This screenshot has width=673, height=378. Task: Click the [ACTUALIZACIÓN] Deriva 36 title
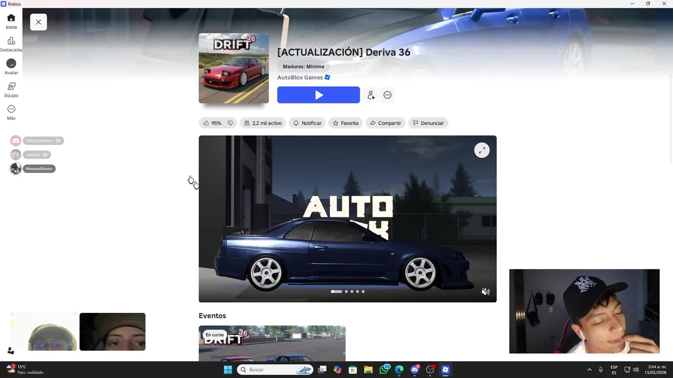344,52
